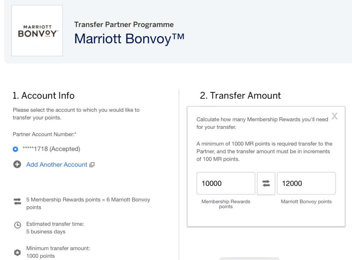Screen dimensions: 352x260
Task: Click the radio indicator next to the accepted account
Action: pos(15,149)
